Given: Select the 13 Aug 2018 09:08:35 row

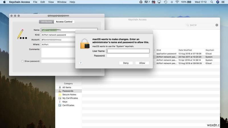Looking at the screenshot, I should 187,63.
